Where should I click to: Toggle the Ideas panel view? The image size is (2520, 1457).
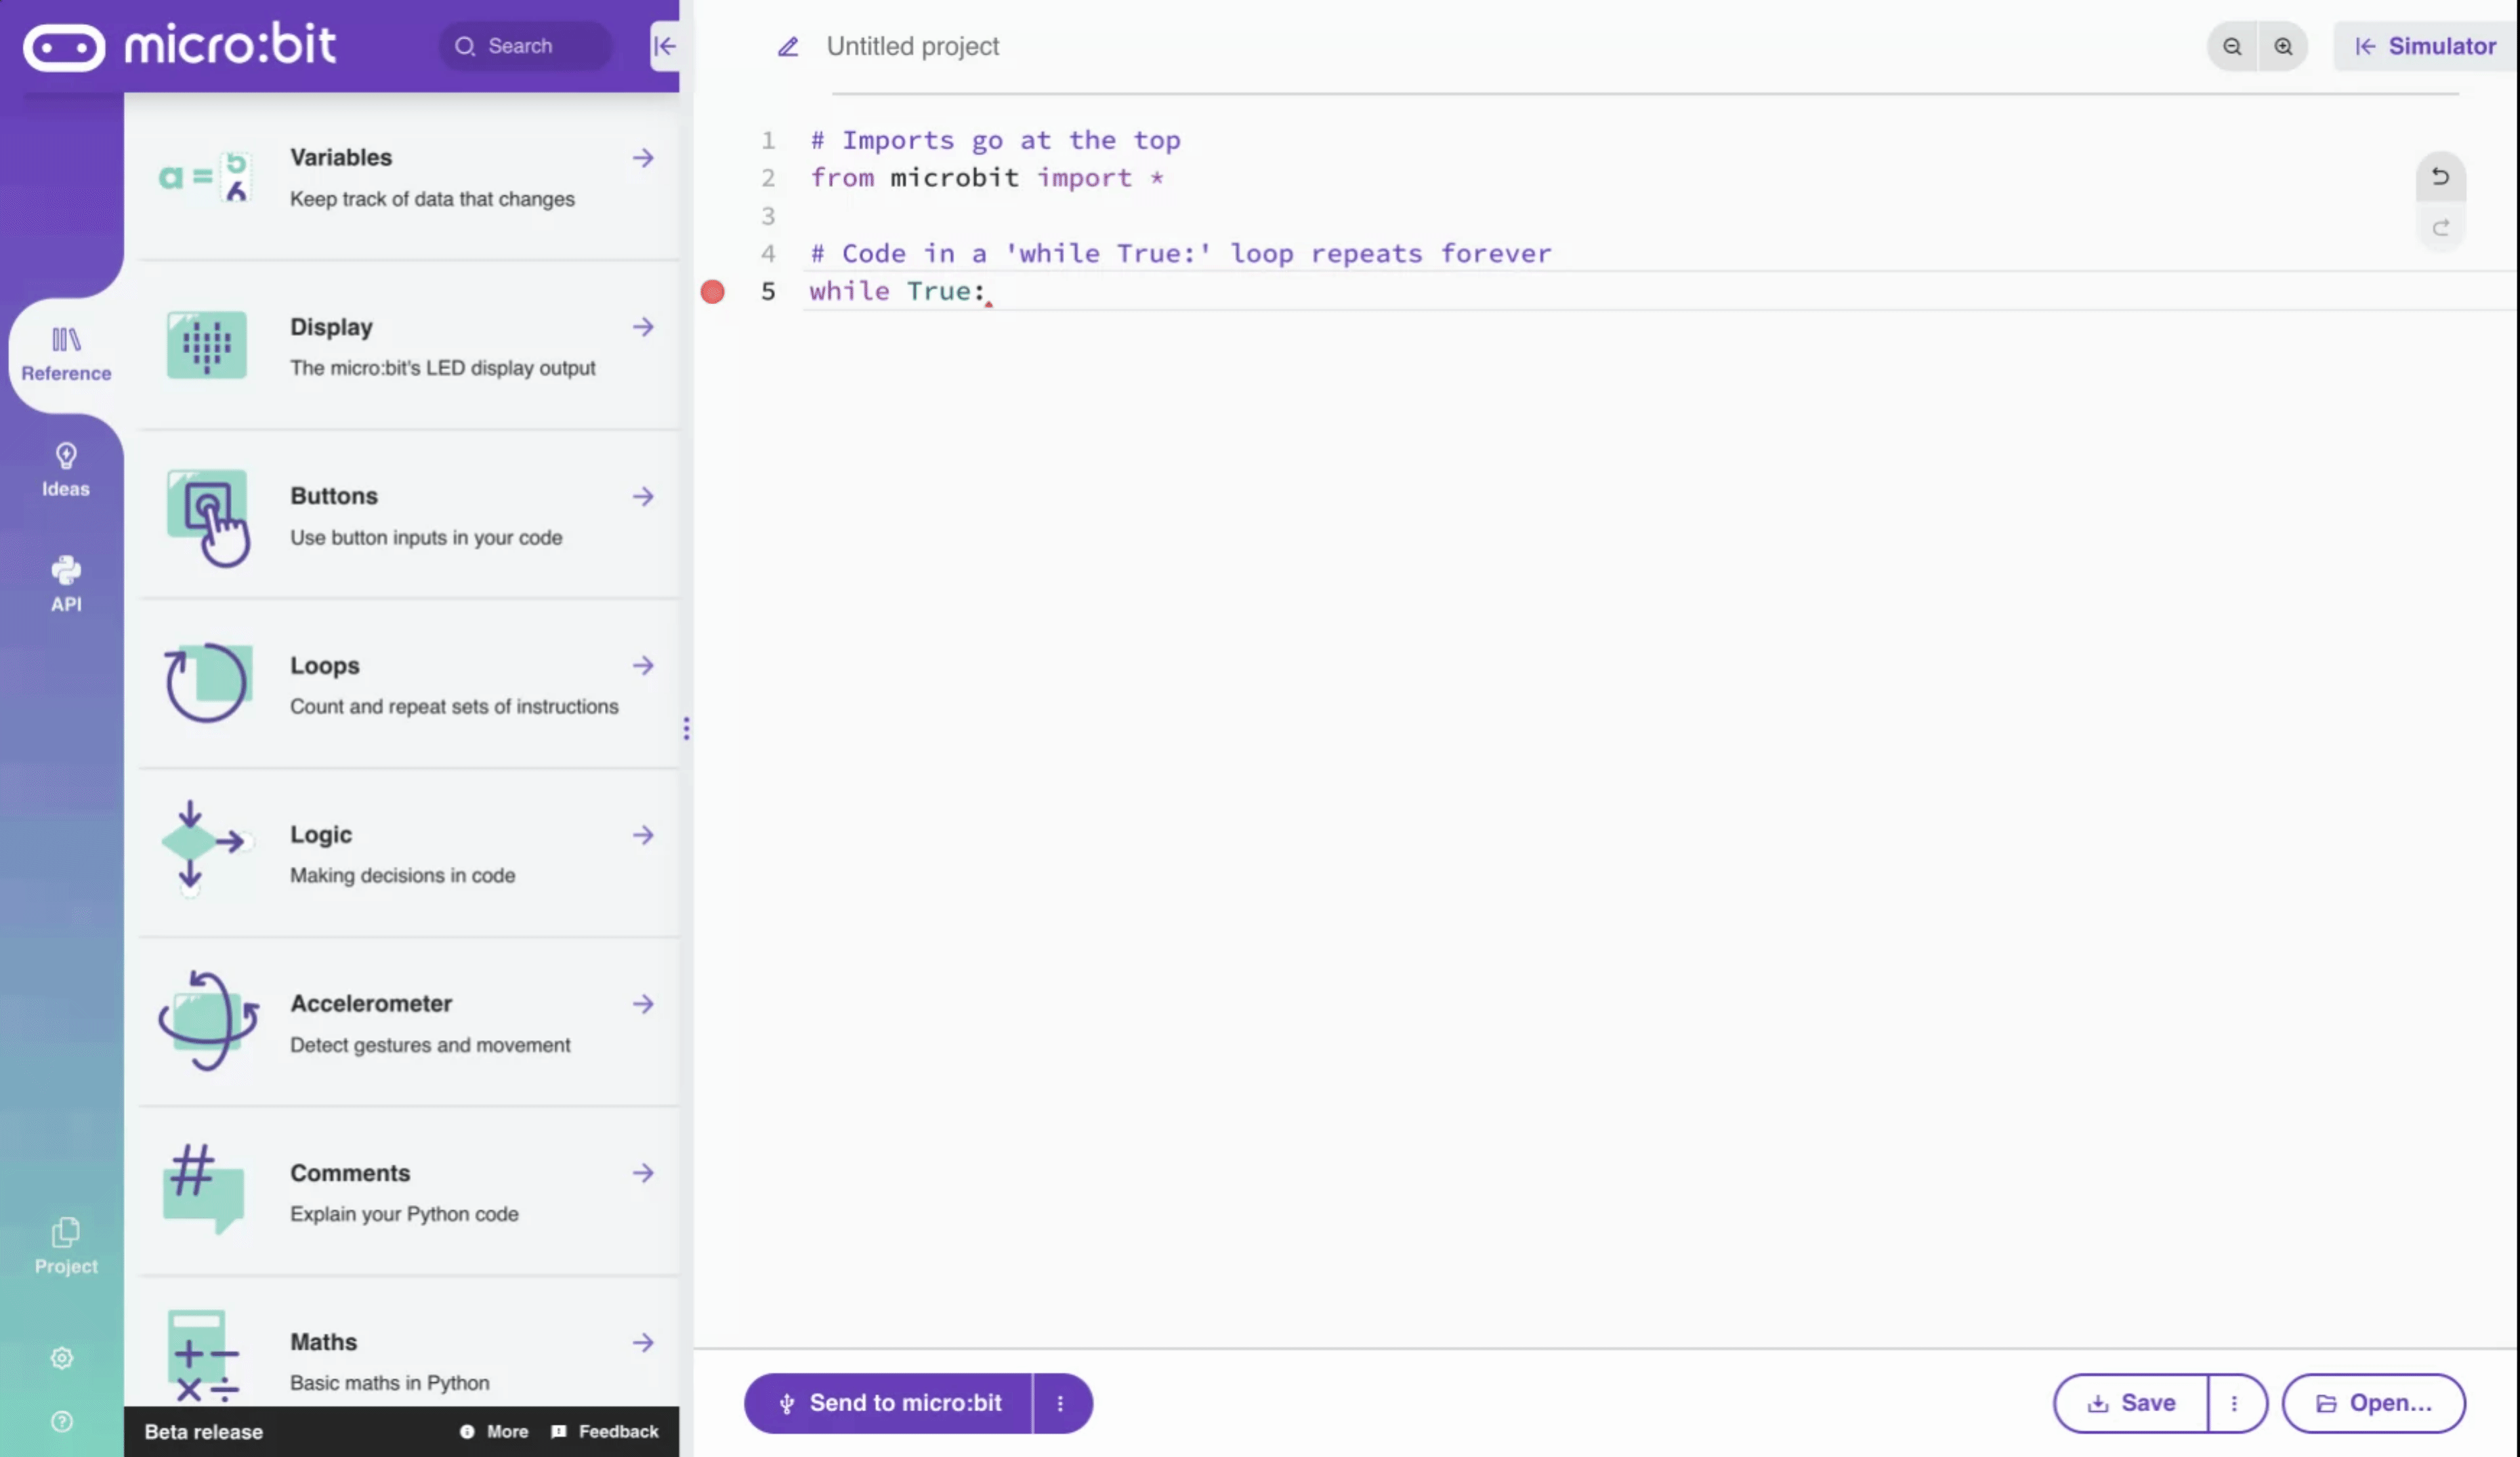pos(64,469)
